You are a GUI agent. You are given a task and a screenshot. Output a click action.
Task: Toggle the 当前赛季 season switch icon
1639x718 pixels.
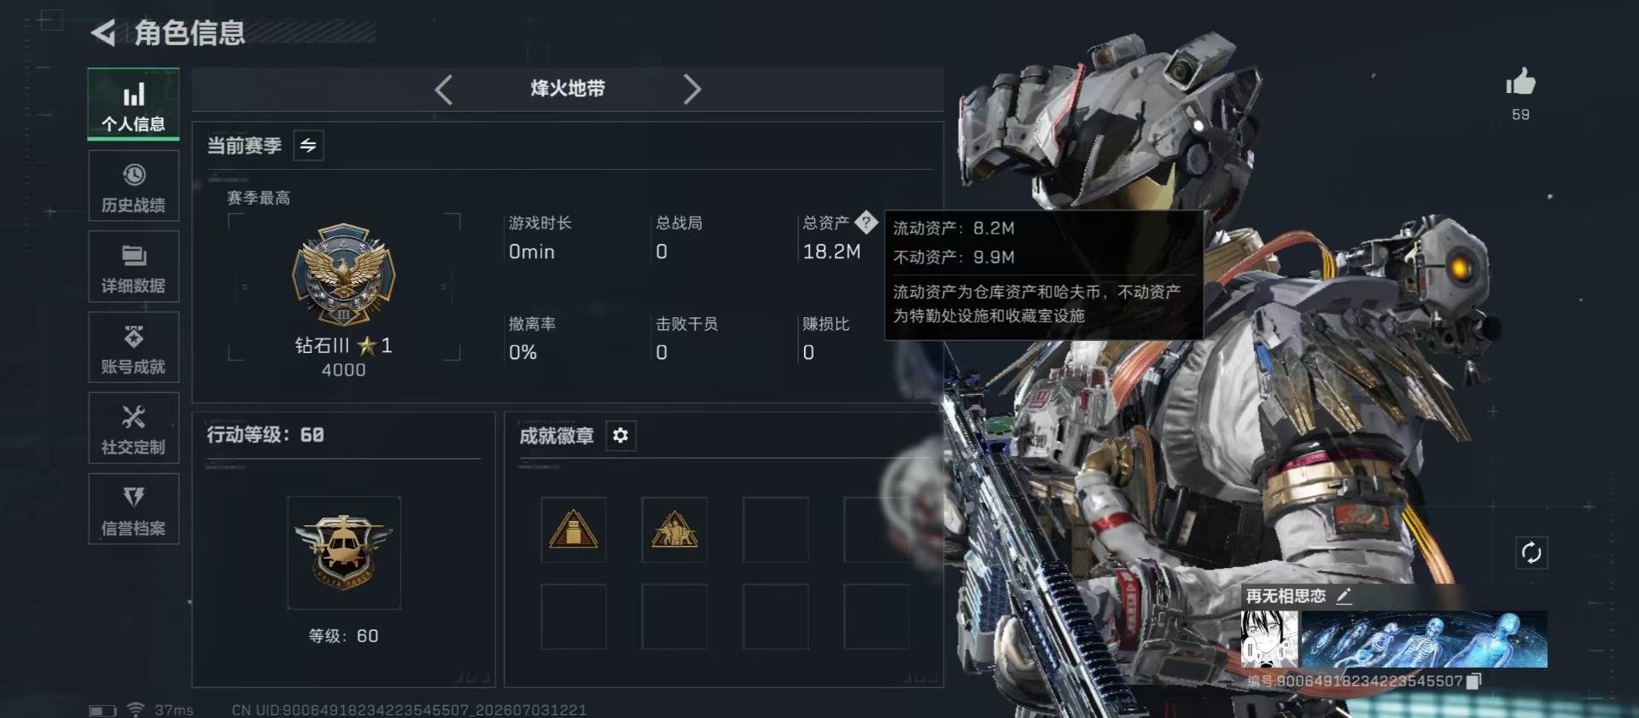(x=308, y=146)
